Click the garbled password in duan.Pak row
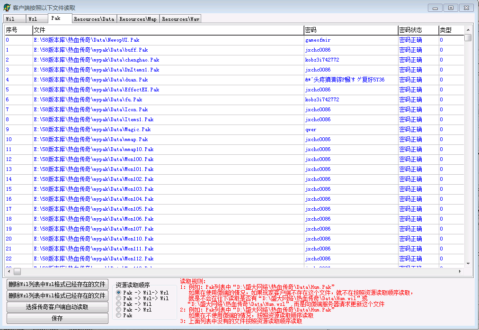The width and height of the screenshot is (479, 330). (345, 80)
